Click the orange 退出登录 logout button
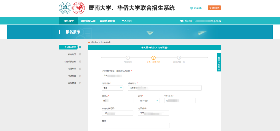The width and height of the screenshot is (280, 131). click(x=214, y=8)
